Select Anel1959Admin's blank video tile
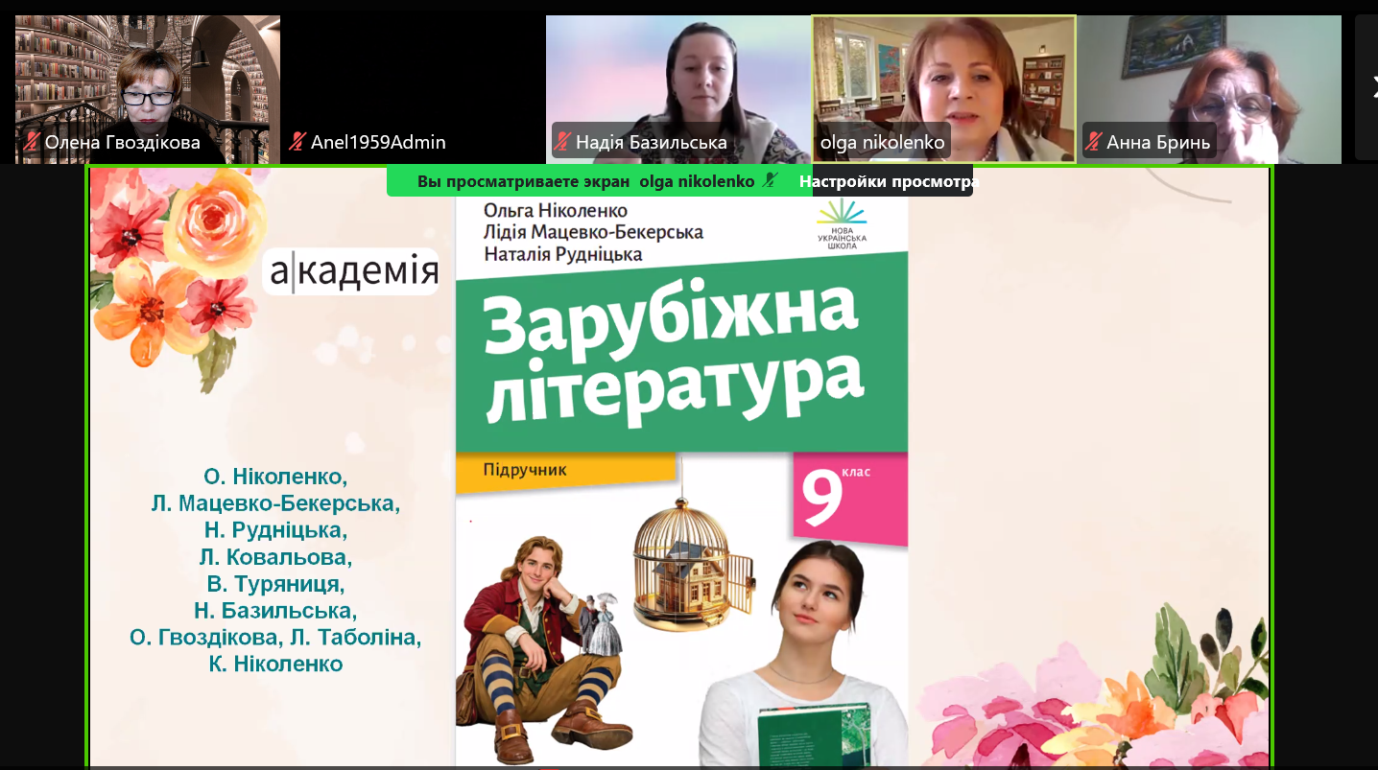The width and height of the screenshot is (1378, 770). pos(413,77)
